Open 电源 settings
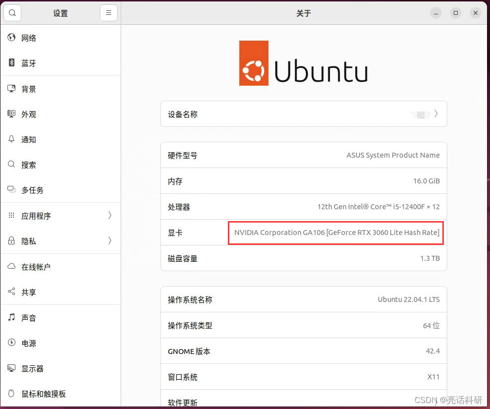This screenshot has height=409, width=490. pos(61,343)
